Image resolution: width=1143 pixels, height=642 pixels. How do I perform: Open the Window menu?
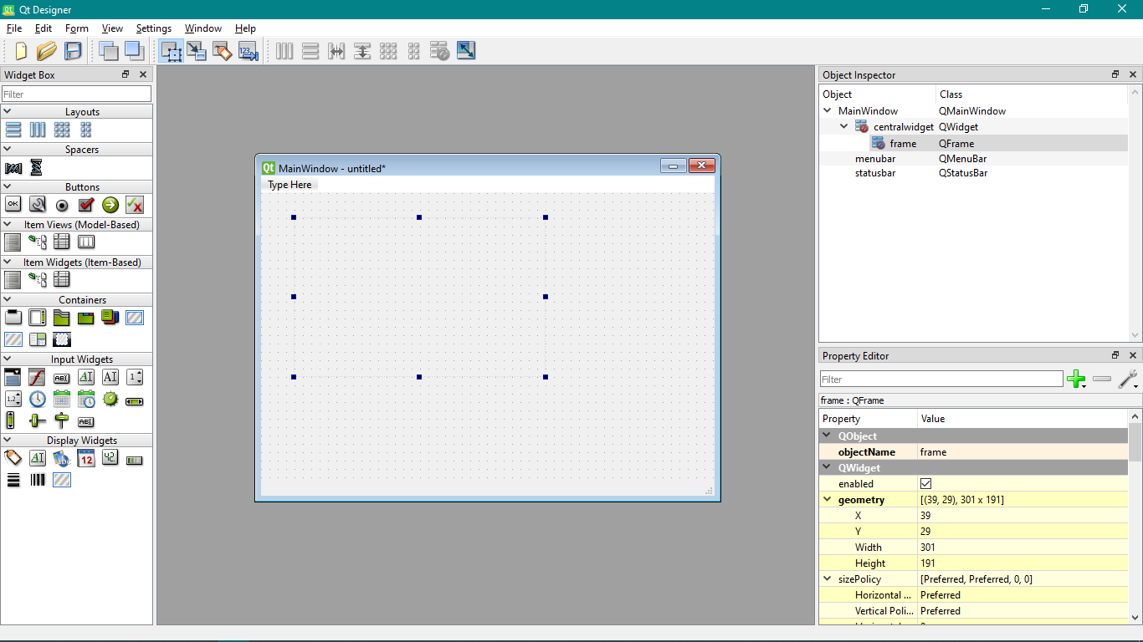click(x=203, y=28)
